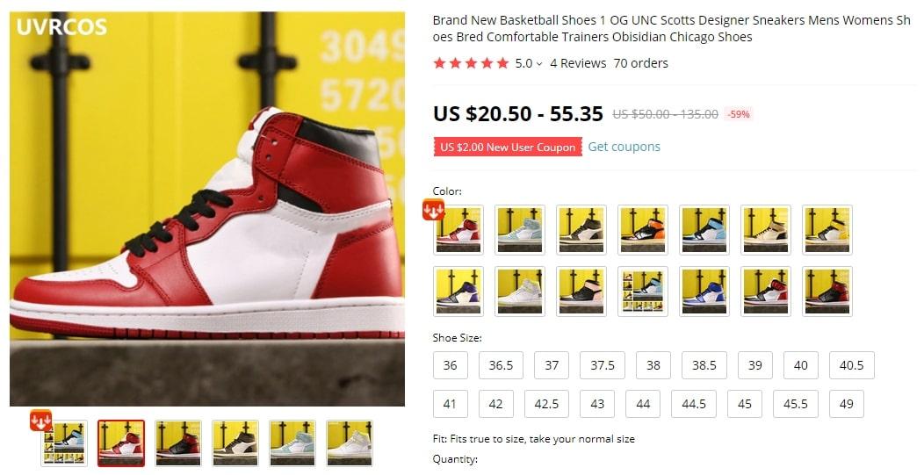Select the multi-shoe collage color swatch
Image resolution: width=924 pixels, height=475 pixels.
point(643,291)
